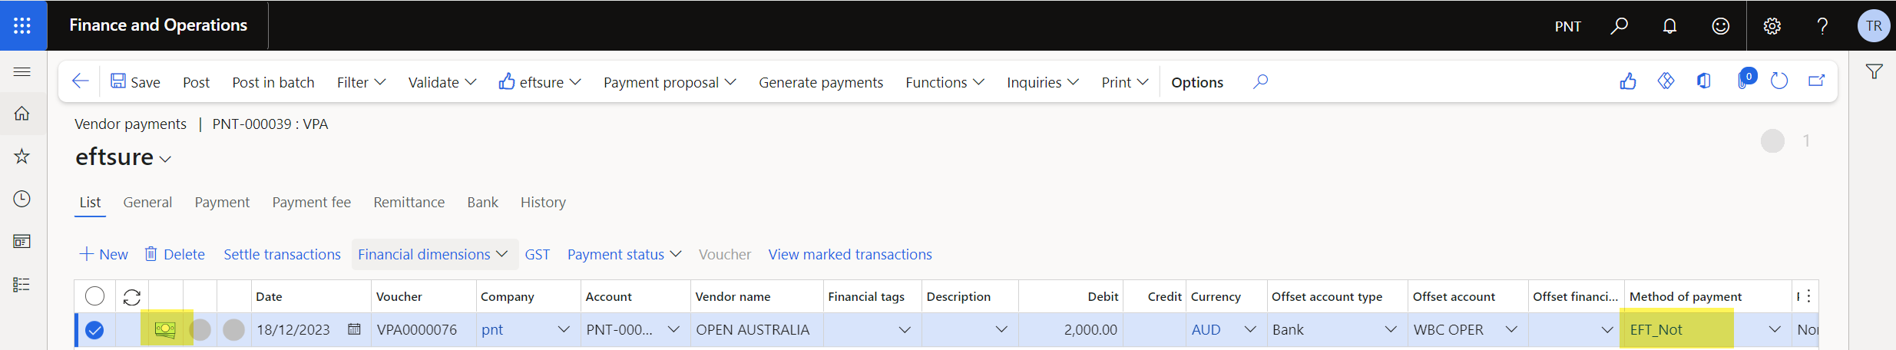Click the search magnifier in top bar
The height and width of the screenshot is (350, 1896).
tap(1619, 26)
